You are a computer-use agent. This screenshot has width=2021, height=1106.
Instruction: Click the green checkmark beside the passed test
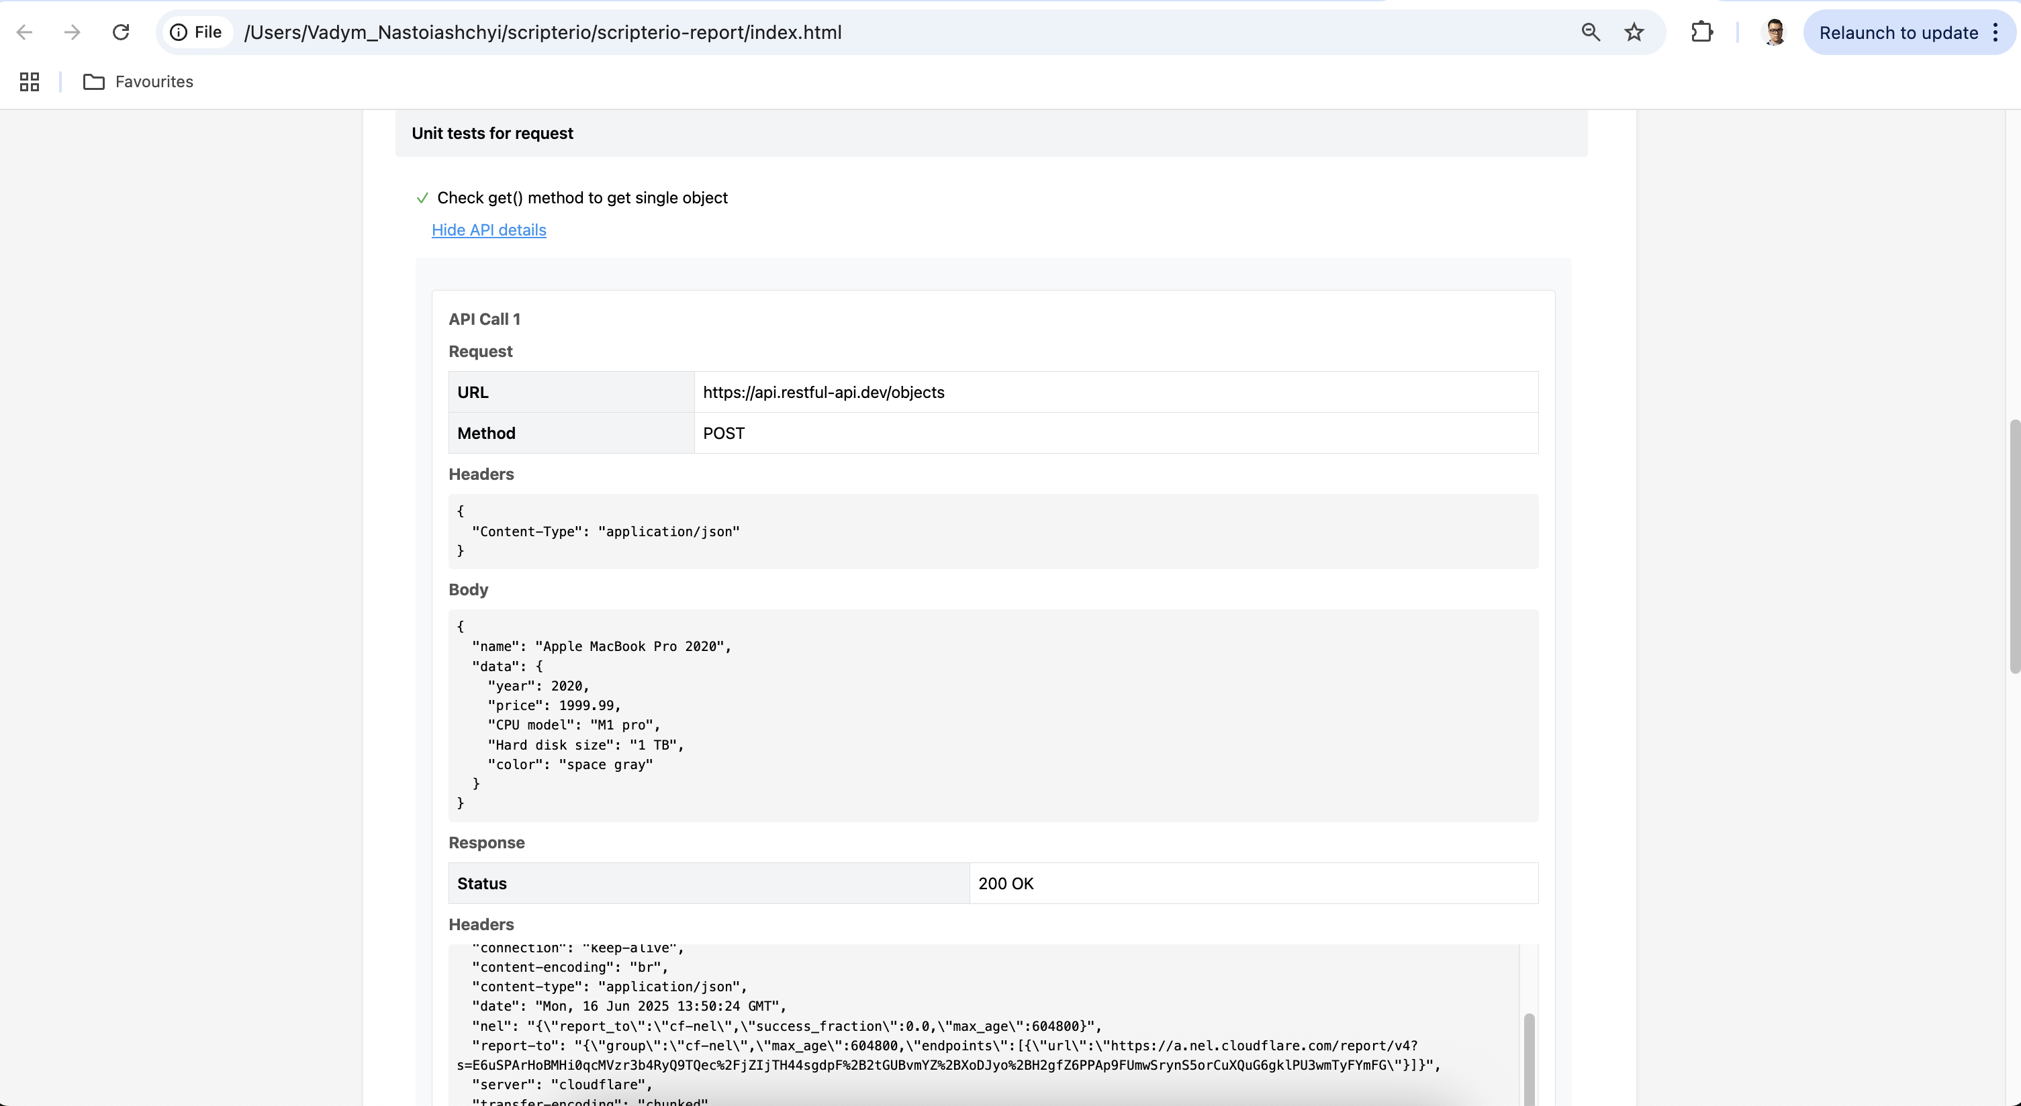coord(422,199)
